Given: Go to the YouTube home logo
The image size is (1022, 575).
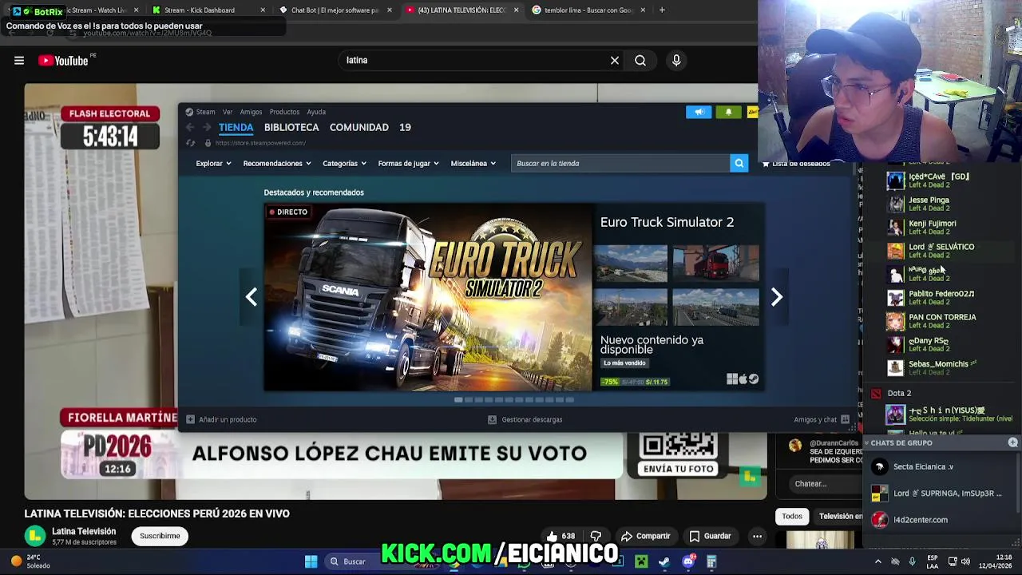Looking at the screenshot, I should pyautogui.click(x=63, y=61).
